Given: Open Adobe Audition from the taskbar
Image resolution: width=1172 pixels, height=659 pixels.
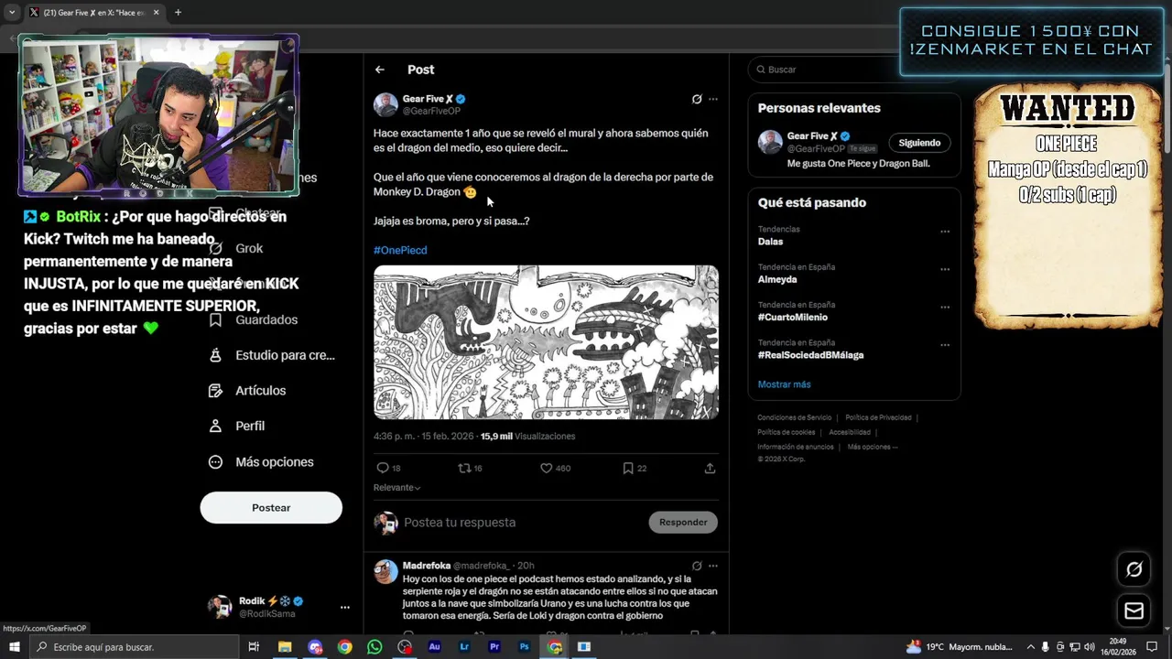Looking at the screenshot, I should 434,647.
